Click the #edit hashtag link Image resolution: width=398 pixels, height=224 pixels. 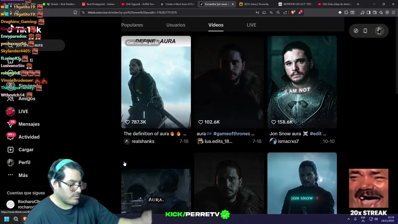click(x=316, y=133)
